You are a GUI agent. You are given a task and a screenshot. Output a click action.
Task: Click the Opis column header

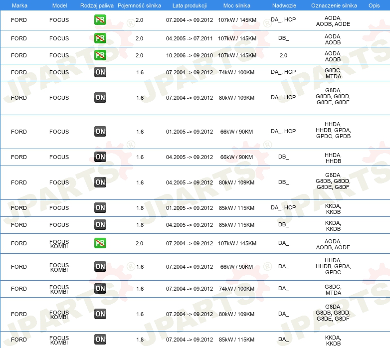point(374,5)
